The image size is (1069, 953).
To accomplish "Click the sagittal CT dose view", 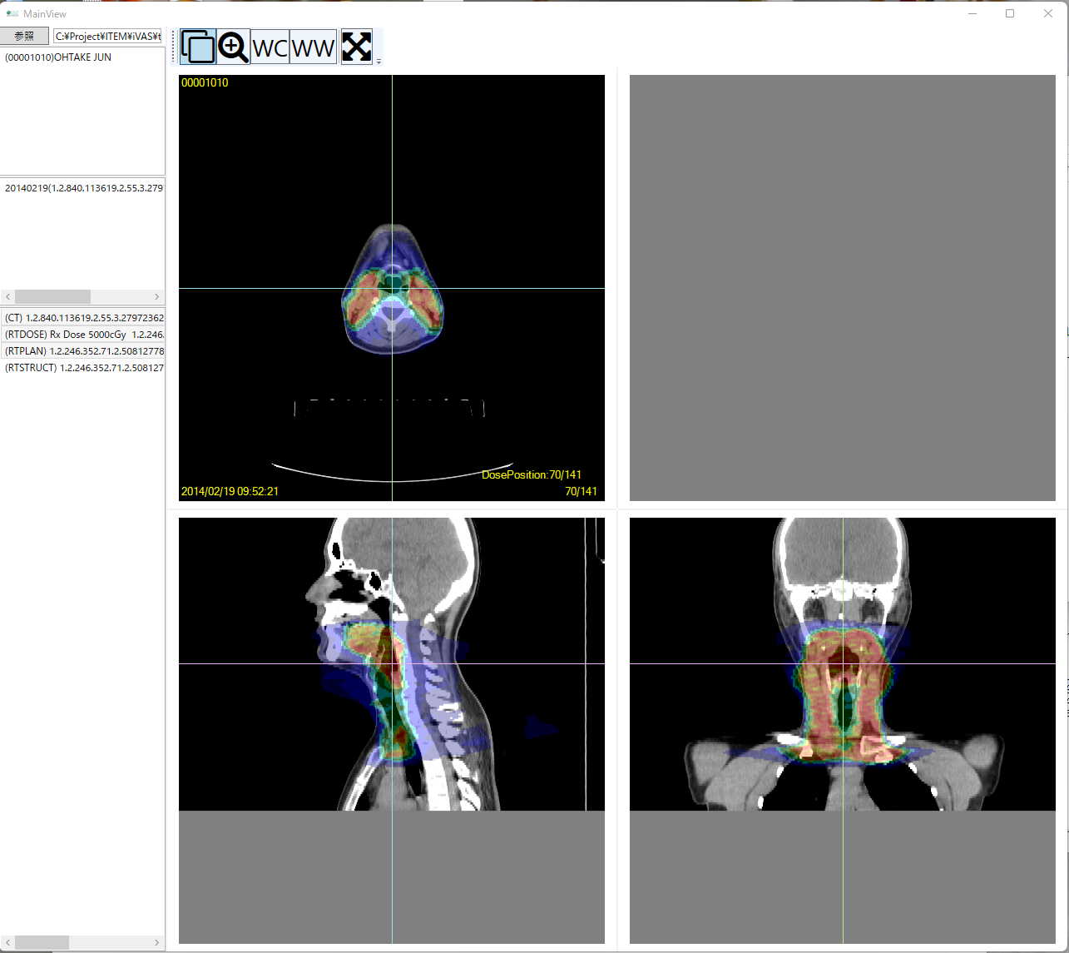I will 392,664.
